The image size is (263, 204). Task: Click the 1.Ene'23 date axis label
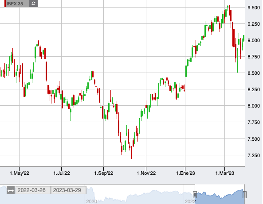click(x=185, y=173)
